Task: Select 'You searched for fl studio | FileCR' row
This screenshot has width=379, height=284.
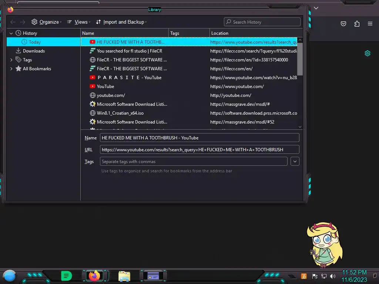Action: point(189,51)
